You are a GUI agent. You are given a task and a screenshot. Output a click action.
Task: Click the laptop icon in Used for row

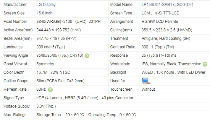click(x=146, y=81)
